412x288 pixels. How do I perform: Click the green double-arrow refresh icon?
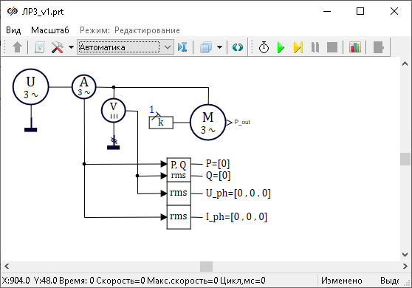tap(238, 47)
